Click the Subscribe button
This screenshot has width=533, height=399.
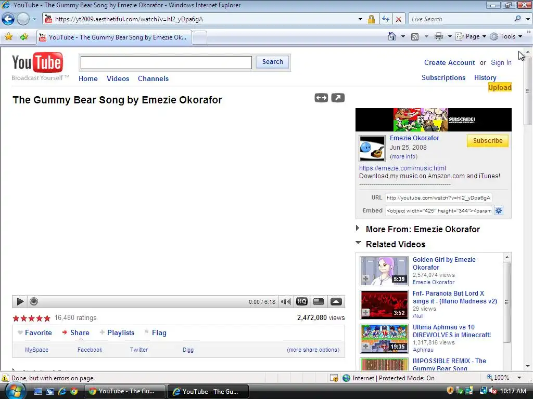(487, 141)
